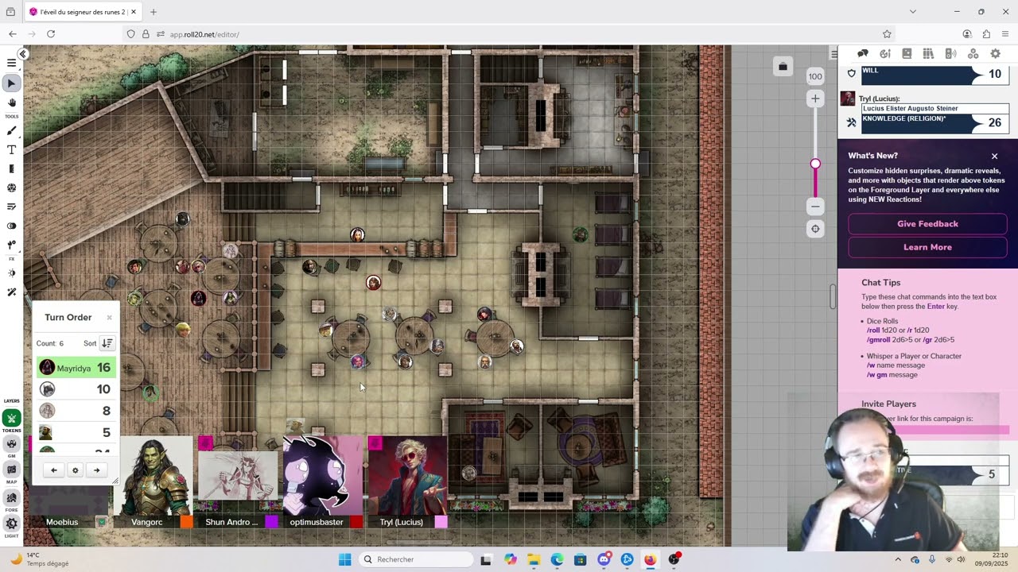Screen dimensions: 1018x572
Task: Close the Turn Order window
Action: click(109, 317)
